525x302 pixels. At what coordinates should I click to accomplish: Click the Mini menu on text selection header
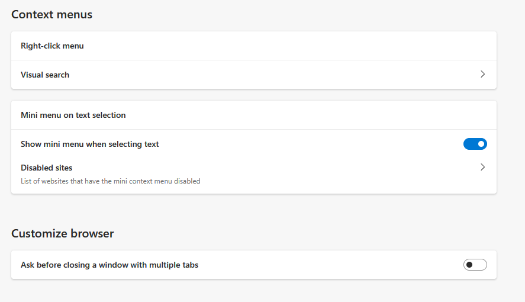pyautogui.click(x=73, y=115)
